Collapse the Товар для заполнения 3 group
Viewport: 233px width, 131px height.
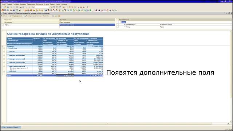click(4, 63)
